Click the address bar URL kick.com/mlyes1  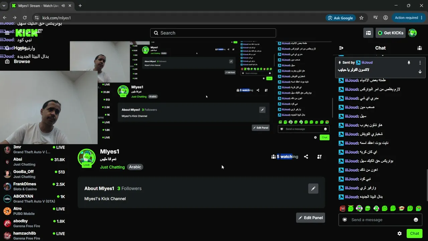(57, 18)
